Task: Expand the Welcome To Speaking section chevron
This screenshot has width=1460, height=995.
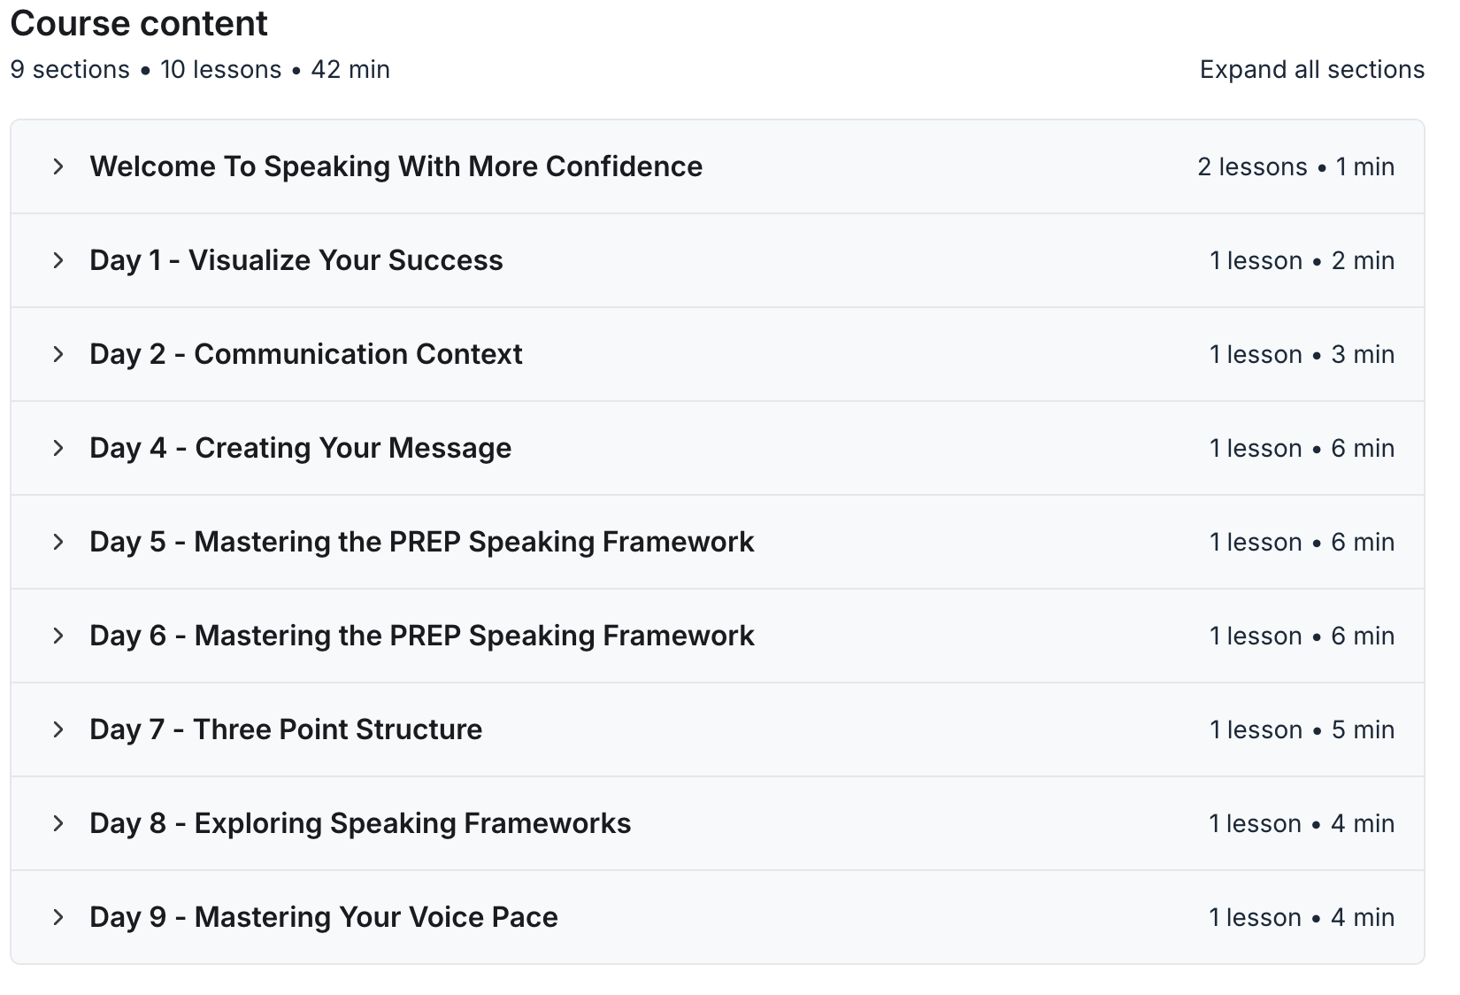Action: click(x=58, y=166)
